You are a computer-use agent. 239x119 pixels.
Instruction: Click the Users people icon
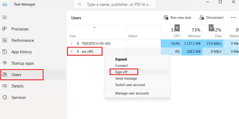[x=5, y=74]
